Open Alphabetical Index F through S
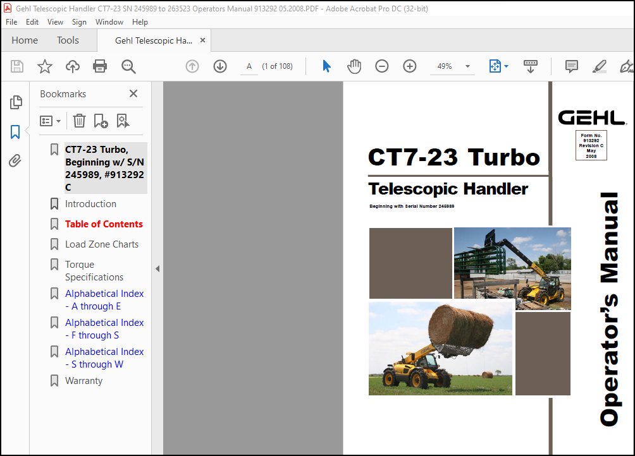Screen dimensions: 635x456 pos(104,329)
